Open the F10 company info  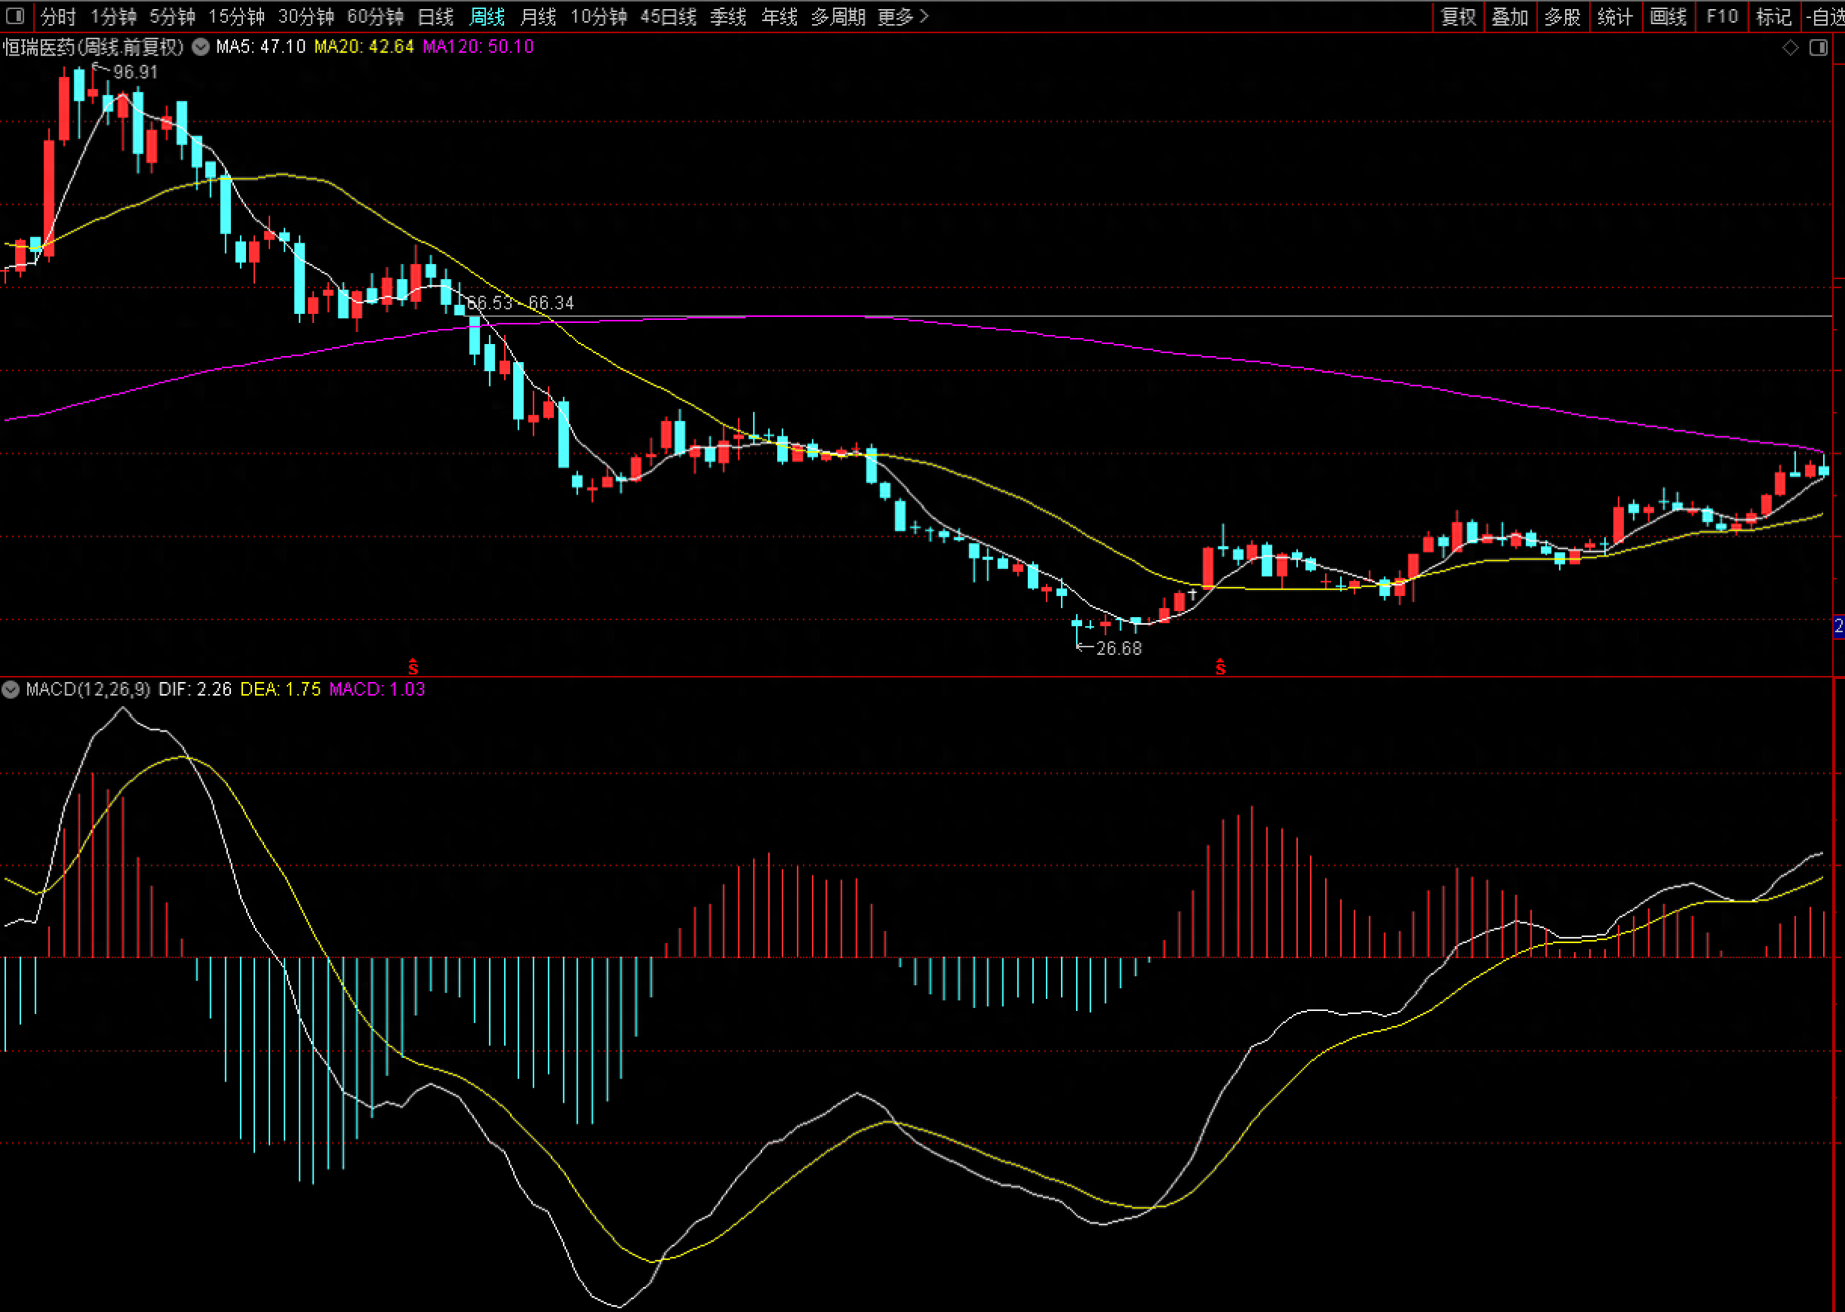tap(1721, 16)
